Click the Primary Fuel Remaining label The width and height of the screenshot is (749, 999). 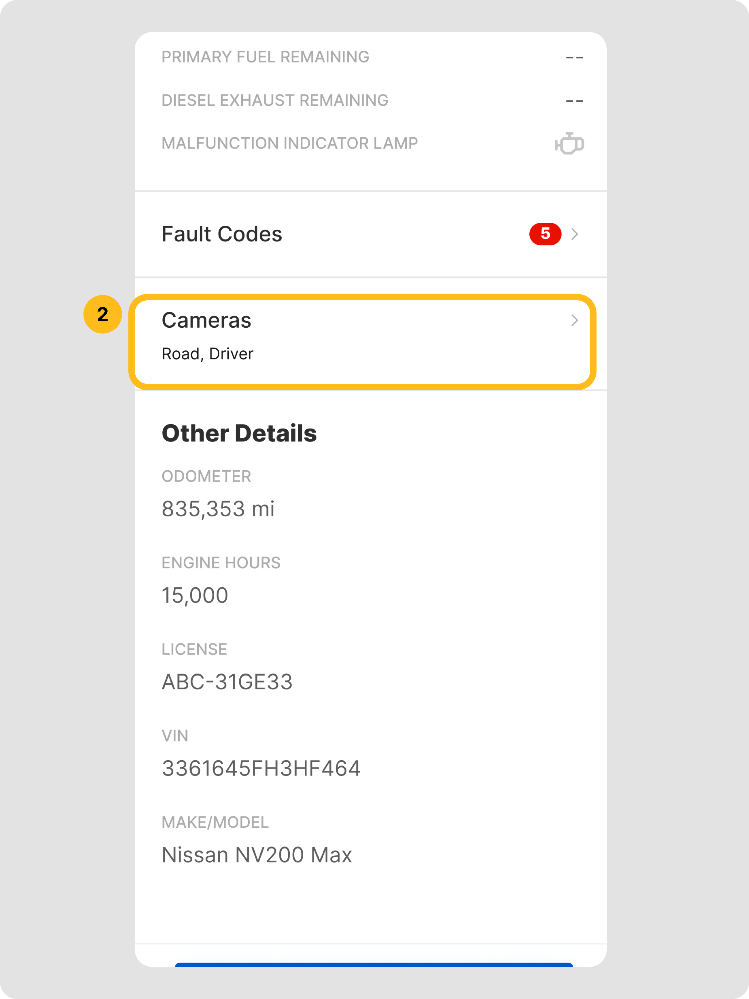(x=265, y=57)
